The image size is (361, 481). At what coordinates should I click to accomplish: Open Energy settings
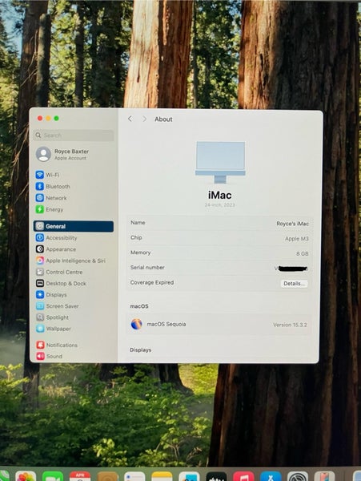pos(50,209)
